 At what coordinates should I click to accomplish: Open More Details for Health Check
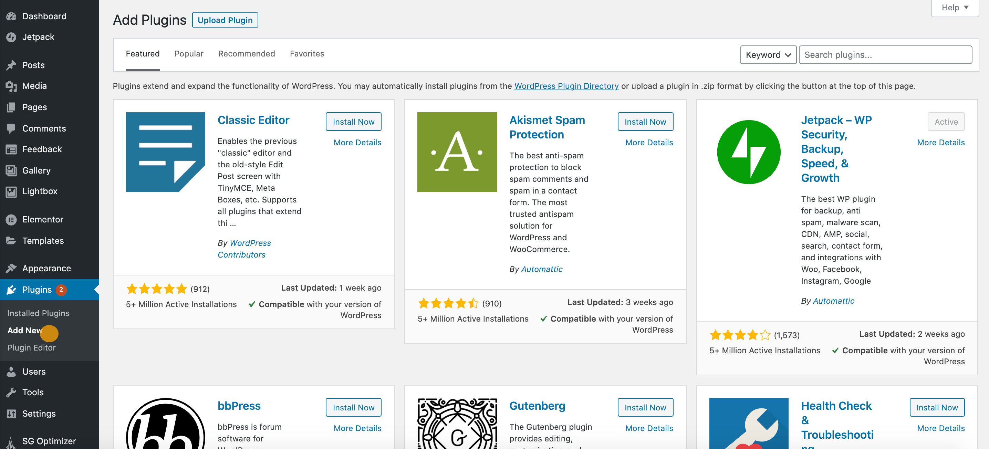click(x=941, y=428)
